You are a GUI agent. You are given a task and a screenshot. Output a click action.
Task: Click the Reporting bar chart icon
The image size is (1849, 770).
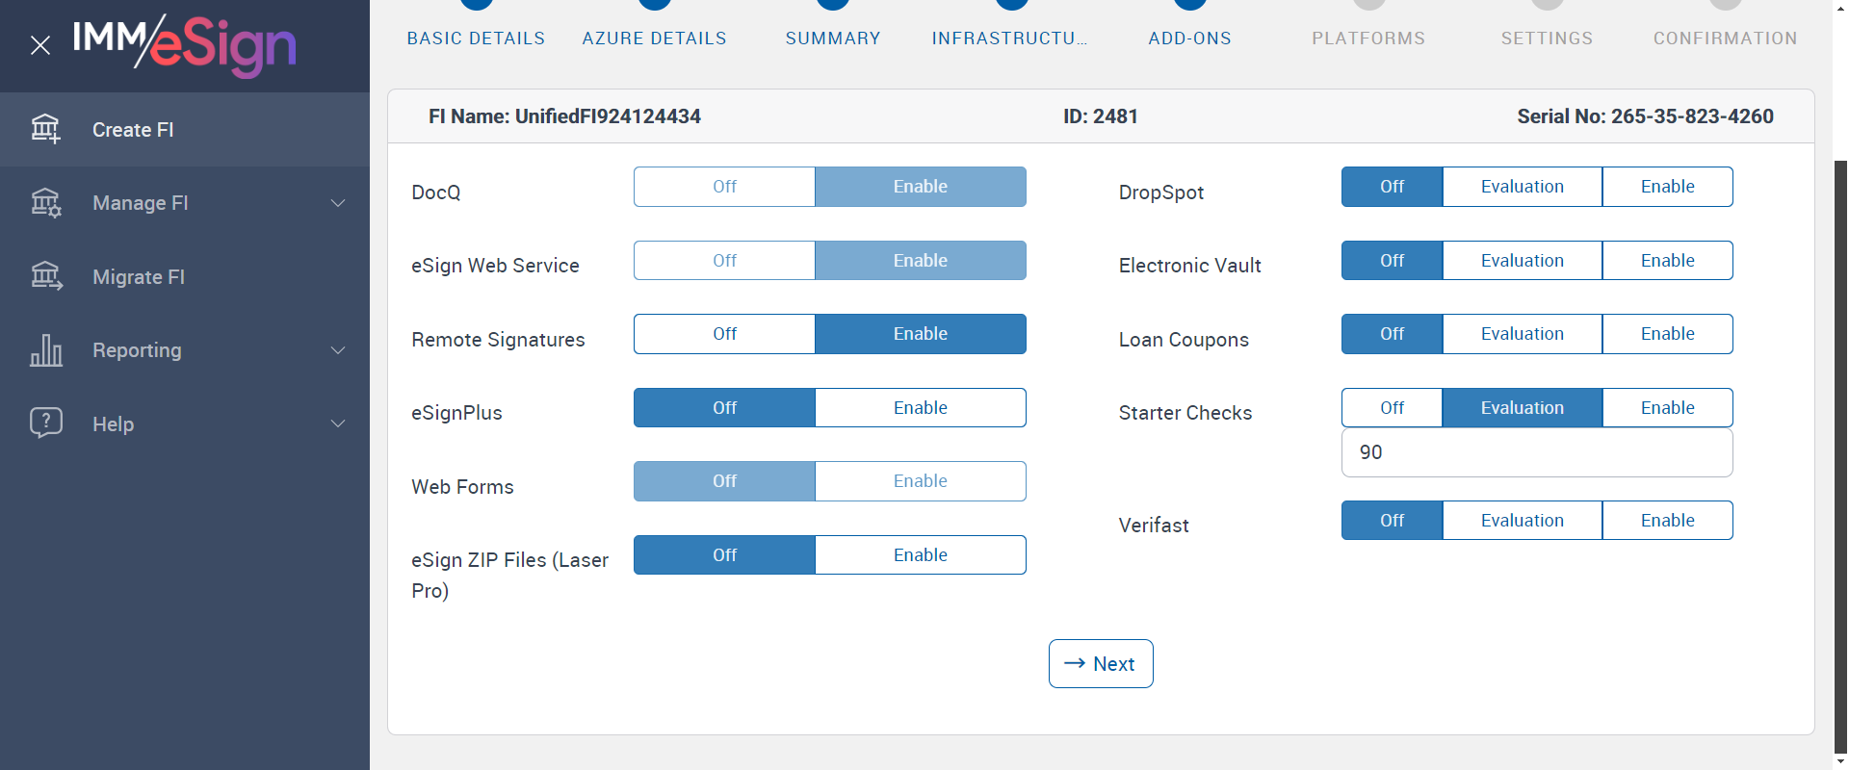(45, 350)
